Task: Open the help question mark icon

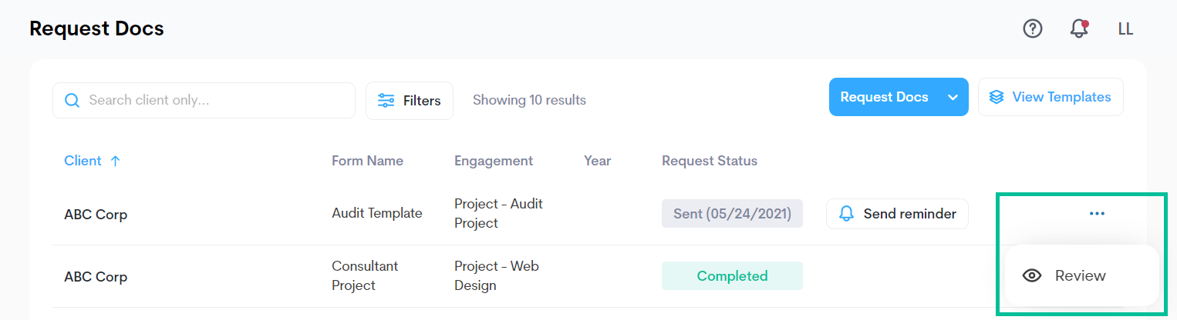Action: click(1032, 29)
